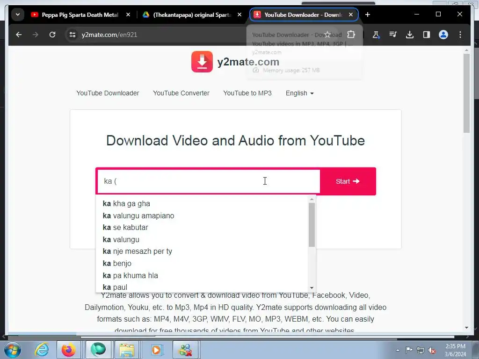The width and height of the screenshot is (479, 359).
Task: Go back with the browser back arrow
Action: pos(19,35)
